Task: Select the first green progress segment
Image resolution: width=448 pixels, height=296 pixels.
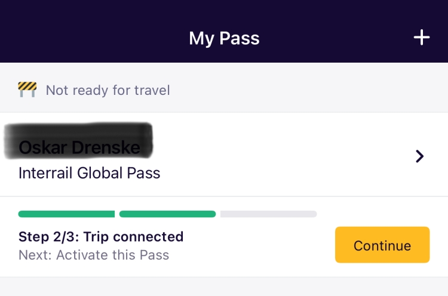Action: (x=66, y=214)
